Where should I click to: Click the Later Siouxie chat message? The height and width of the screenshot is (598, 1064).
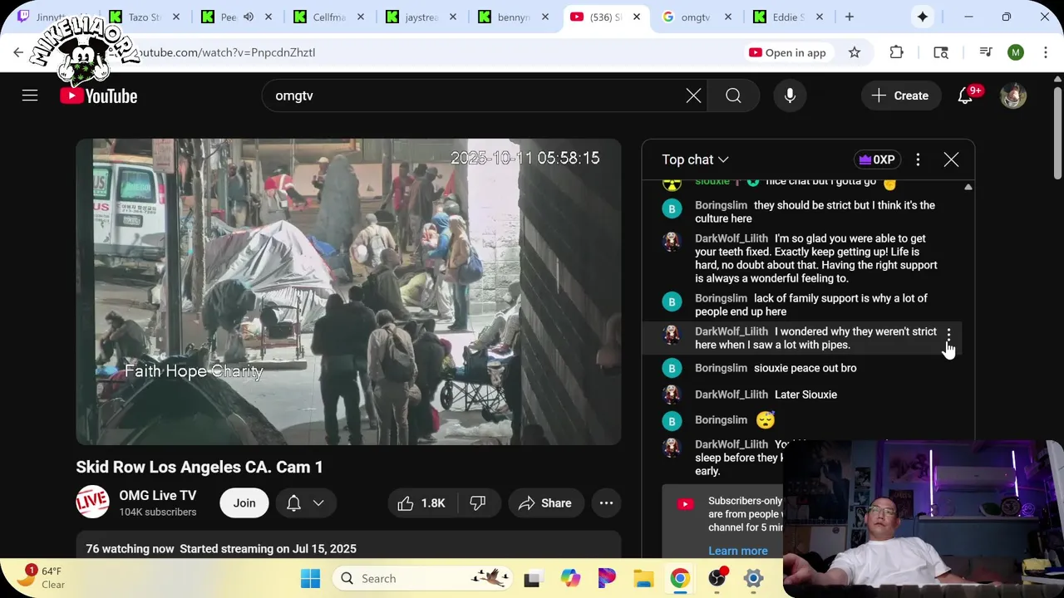[805, 395]
